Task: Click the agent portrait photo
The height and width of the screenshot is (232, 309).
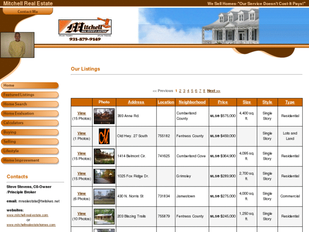Action: [x=17, y=45]
